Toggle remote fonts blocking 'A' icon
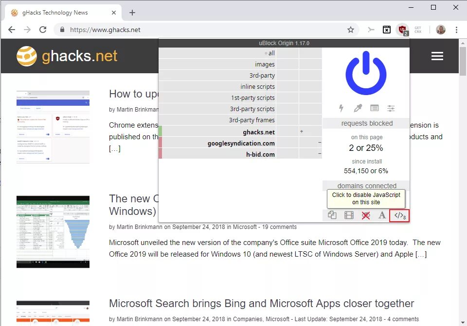Image resolution: width=467 pixels, height=326 pixels. [x=382, y=215]
